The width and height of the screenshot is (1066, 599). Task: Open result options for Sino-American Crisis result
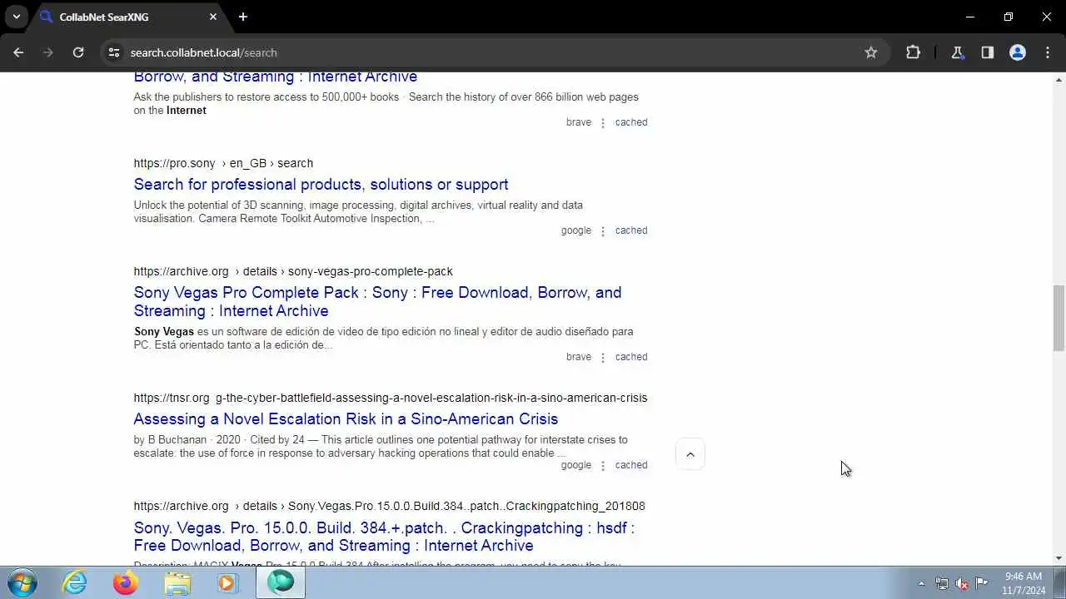point(603,465)
